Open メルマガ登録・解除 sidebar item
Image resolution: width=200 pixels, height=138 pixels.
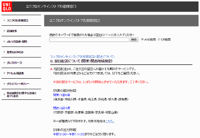click(x=17, y=42)
